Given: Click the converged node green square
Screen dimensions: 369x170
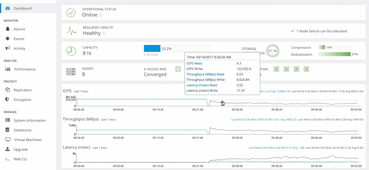Looking at the screenshot, I should coord(178,69).
